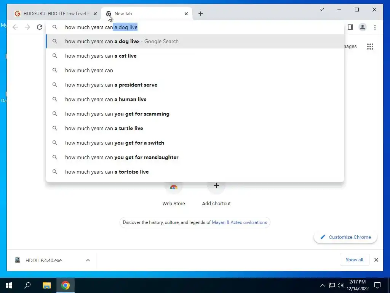
Task: Close the HDDGURU tab
Action: [x=95, y=14]
